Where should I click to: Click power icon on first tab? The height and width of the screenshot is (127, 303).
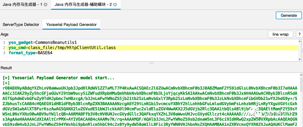point(46,4)
